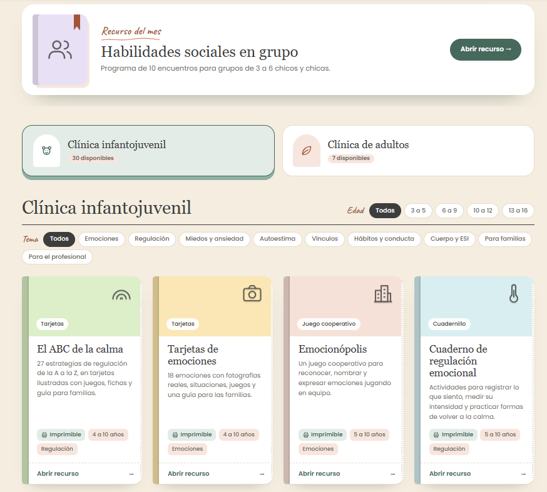This screenshot has width=547, height=492.
Task: Click arrow icon in Cuaderno de regulación footer
Action: pyautogui.click(x=524, y=474)
